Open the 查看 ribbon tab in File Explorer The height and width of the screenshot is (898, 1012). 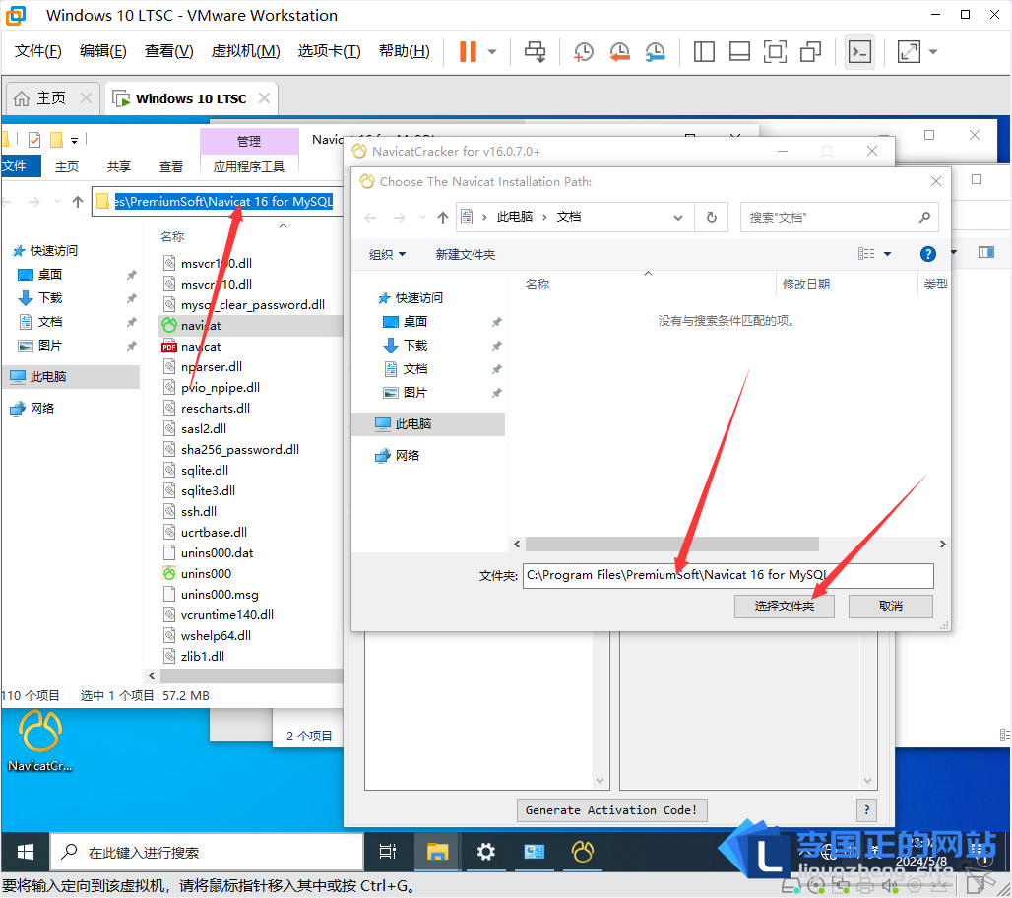171,166
